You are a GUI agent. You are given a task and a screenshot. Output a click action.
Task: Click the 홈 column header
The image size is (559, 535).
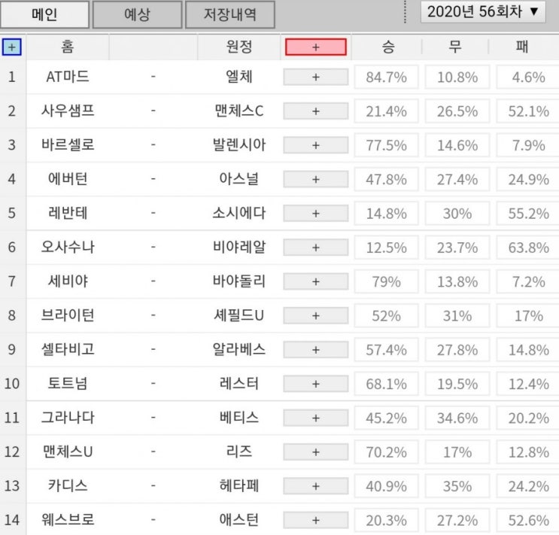tap(68, 47)
